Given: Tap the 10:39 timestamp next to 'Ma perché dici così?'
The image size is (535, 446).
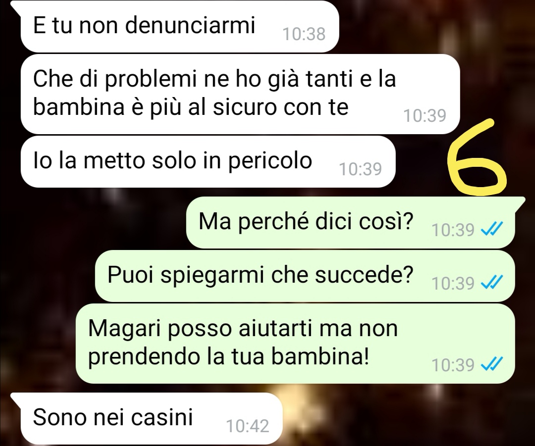Looking at the screenshot, I should [453, 230].
